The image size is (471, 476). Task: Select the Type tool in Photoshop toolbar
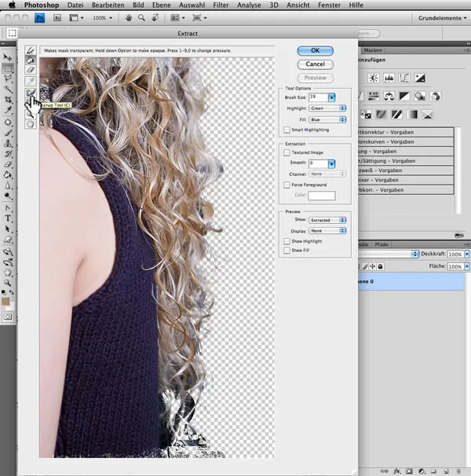click(x=8, y=218)
